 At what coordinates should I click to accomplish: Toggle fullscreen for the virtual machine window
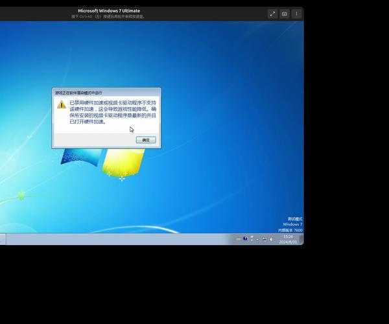(x=272, y=14)
